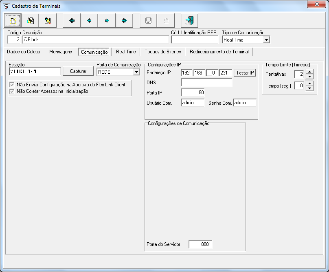Decrease Tempo (seg.) with the down arrow

(x=309, y=88)
